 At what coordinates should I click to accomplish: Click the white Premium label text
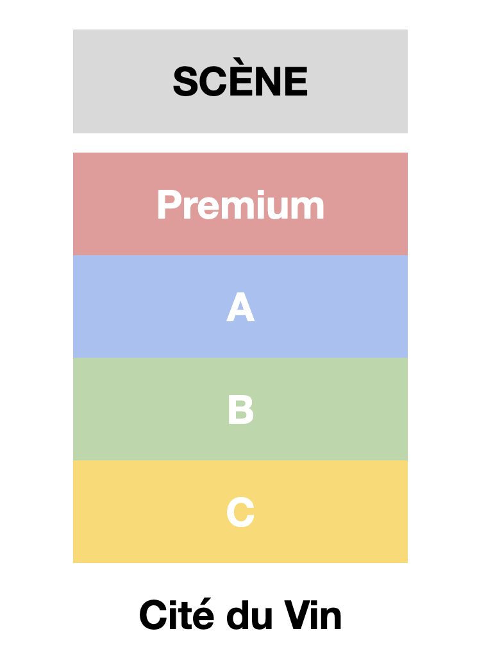(240, 205)
